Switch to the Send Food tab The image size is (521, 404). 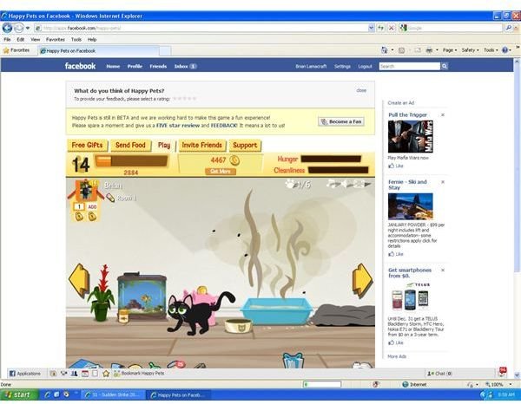130,146
